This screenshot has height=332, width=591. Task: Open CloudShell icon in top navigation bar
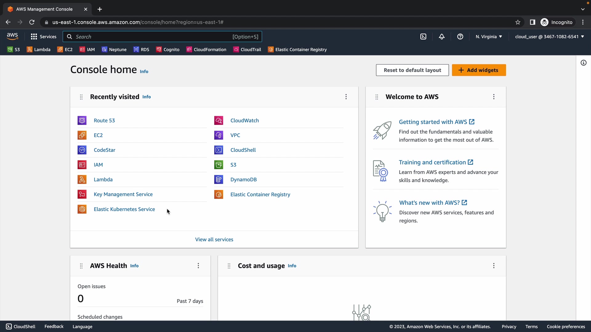423,37
